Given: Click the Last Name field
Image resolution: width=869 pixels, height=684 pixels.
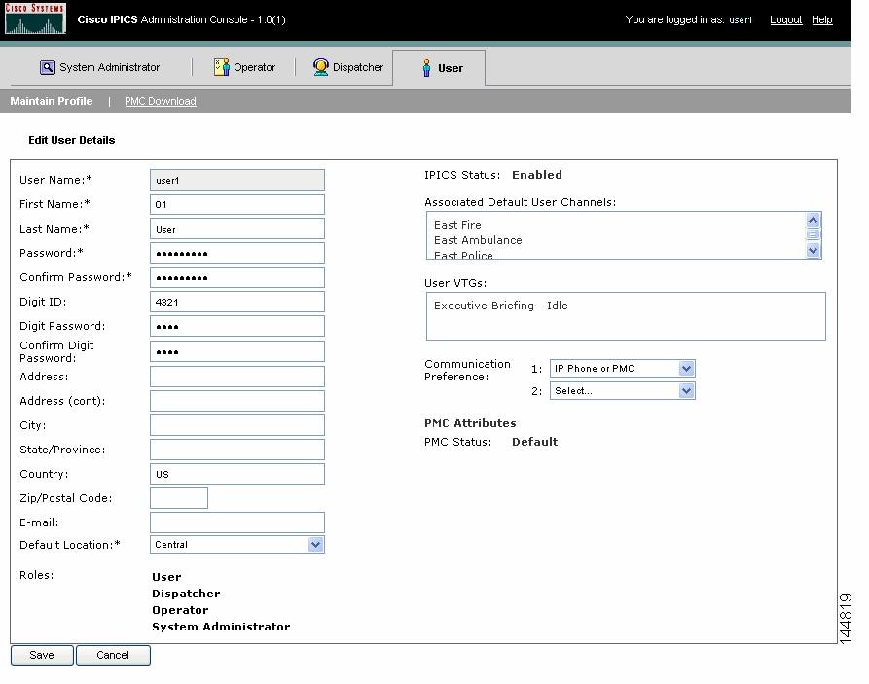Looking at the screenshot, I should (237, 229).
